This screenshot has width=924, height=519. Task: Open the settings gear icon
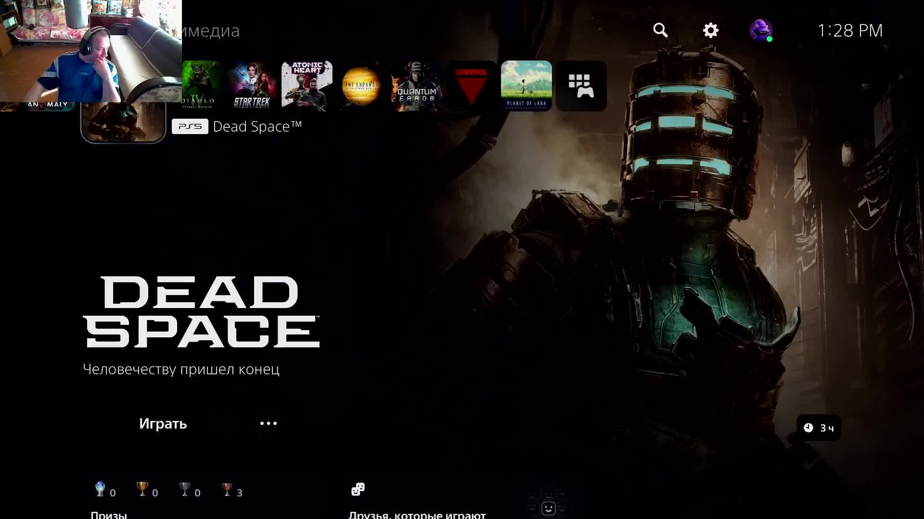[710, 30]
